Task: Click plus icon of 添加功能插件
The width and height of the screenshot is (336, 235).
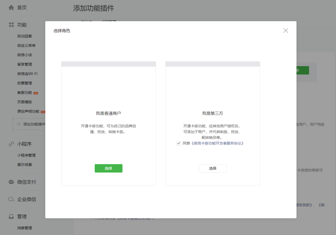Action: point(19,124)
